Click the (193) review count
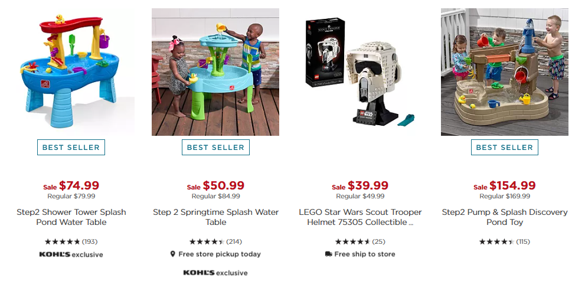 tap(90, 242)
